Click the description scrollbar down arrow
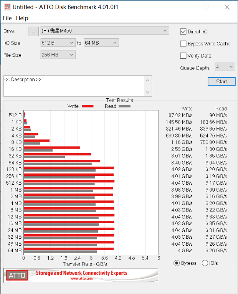This screenshot has height=294, width=238. coord(148,92)
